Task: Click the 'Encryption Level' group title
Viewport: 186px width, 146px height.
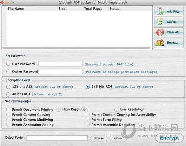Action: pyautogui.click(x=18, y=80)
